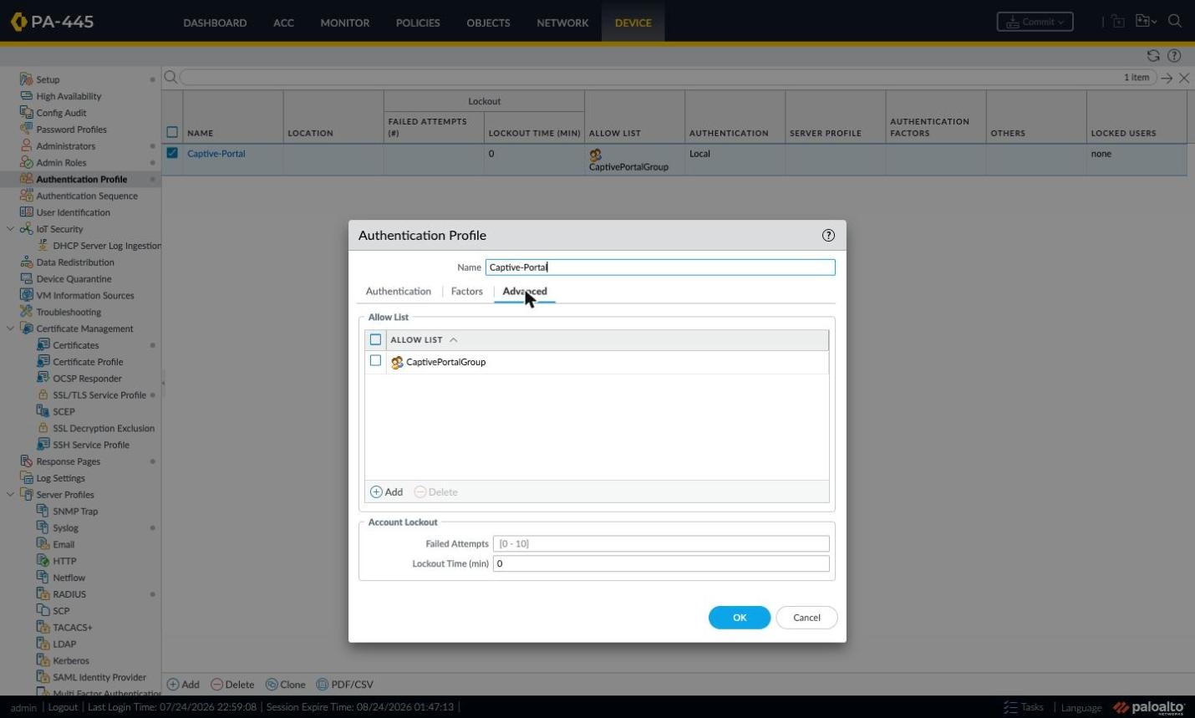
Task: Open the Captive-Portal profile link
Action: (216, 154)
